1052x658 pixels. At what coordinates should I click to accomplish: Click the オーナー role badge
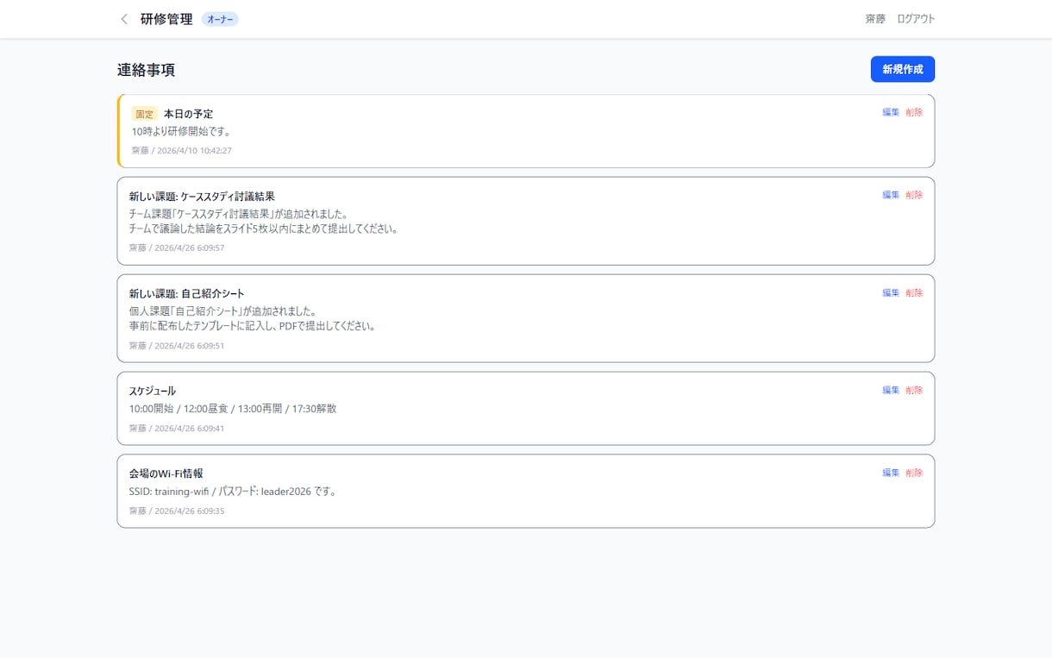click(220, 19)
